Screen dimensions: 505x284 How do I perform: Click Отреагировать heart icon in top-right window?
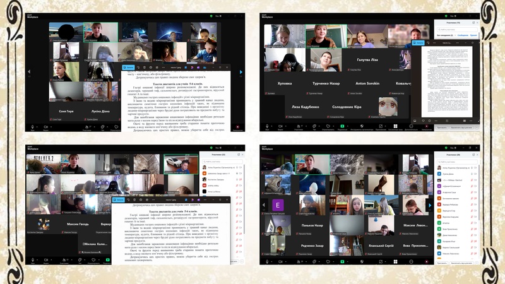click(x=328, y=126)
